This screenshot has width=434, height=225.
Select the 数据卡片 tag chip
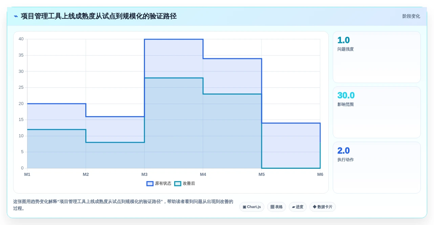[x=322, y=207]
